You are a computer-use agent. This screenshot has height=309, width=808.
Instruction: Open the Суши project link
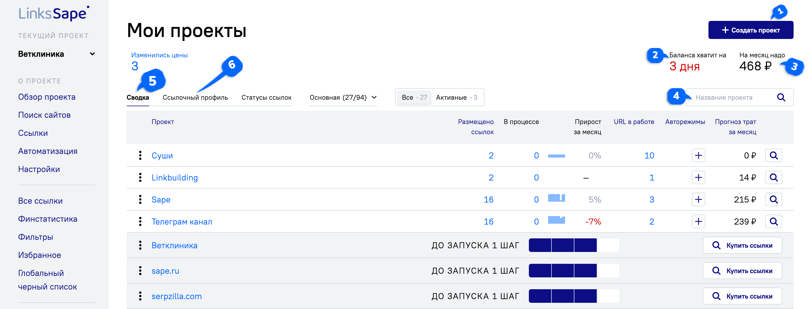[162, 156]
